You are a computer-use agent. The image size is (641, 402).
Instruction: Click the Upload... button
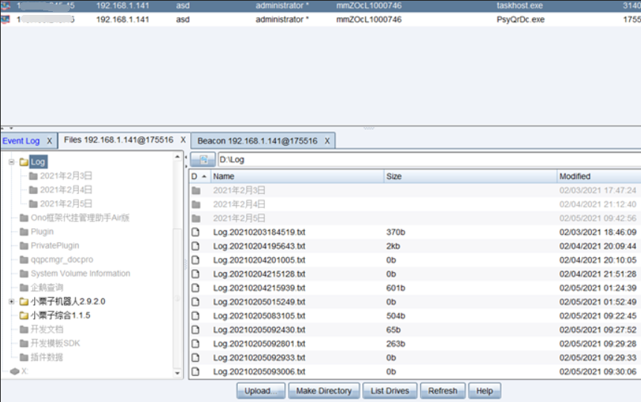(x=261, y=391)
